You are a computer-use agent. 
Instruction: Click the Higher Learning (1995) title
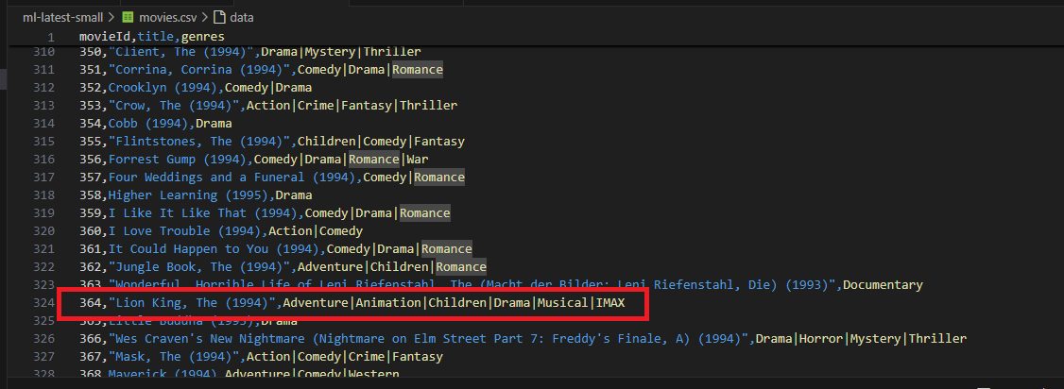click(x=188, y=195)
